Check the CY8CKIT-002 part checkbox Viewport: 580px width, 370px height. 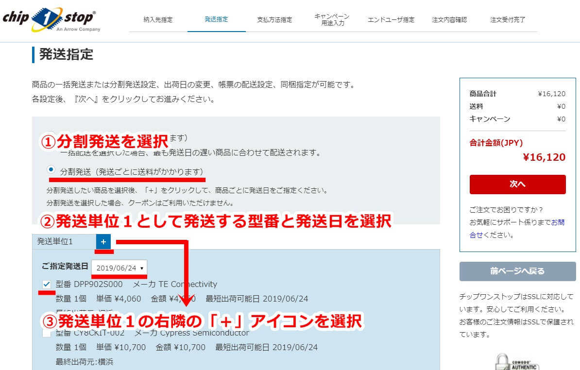click(x=47, y=333)
